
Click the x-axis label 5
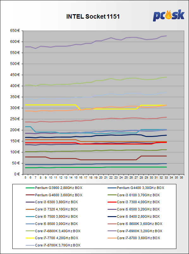26,178
